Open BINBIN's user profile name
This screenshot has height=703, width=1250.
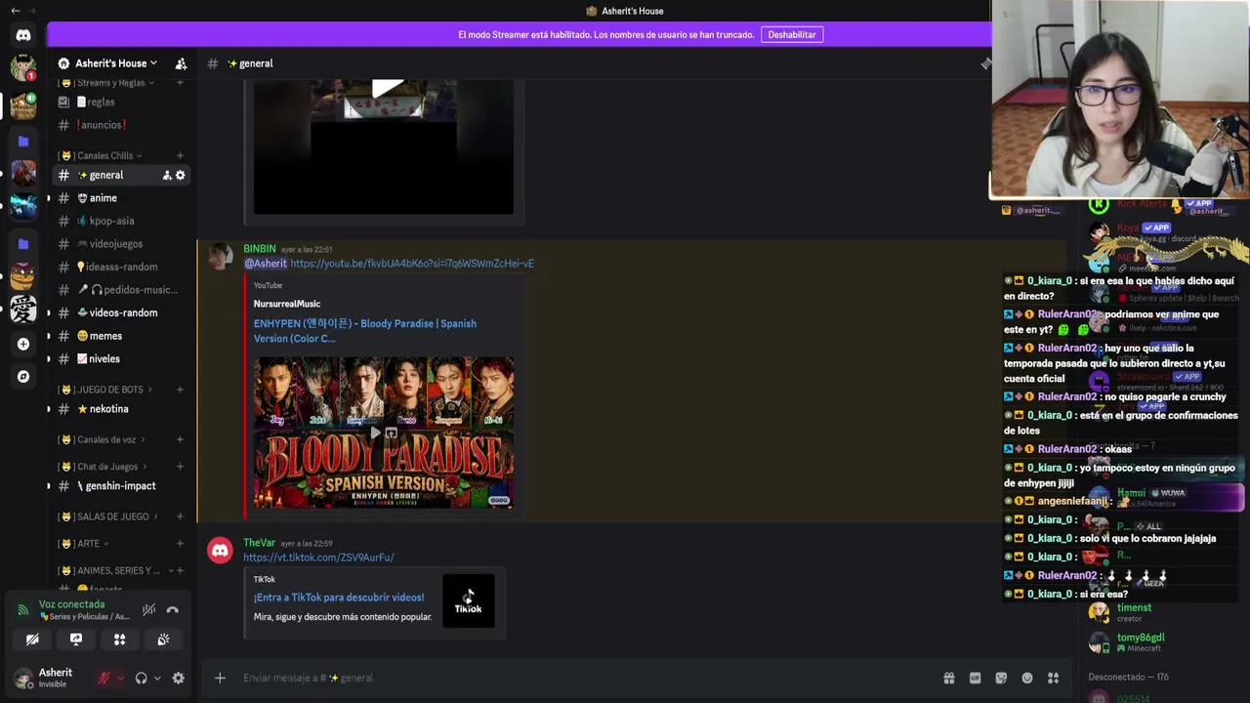pos(260,249)
